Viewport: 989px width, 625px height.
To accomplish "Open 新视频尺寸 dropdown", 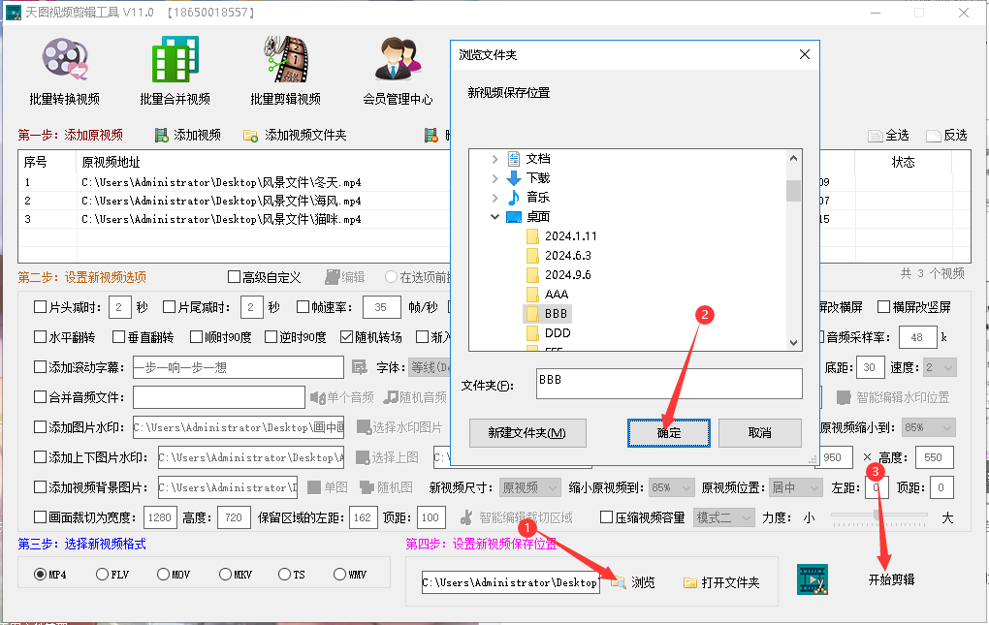I will pyautogui.click(x=529, y=487).
